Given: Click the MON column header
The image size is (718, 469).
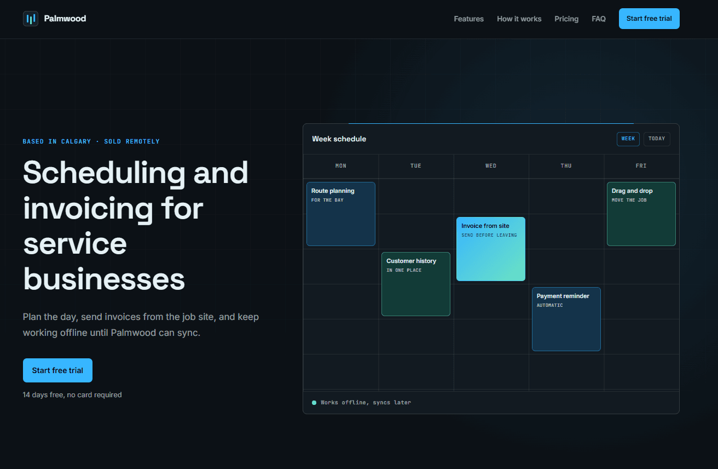Looking at the screenshot, I should click(x=341, y=166).
